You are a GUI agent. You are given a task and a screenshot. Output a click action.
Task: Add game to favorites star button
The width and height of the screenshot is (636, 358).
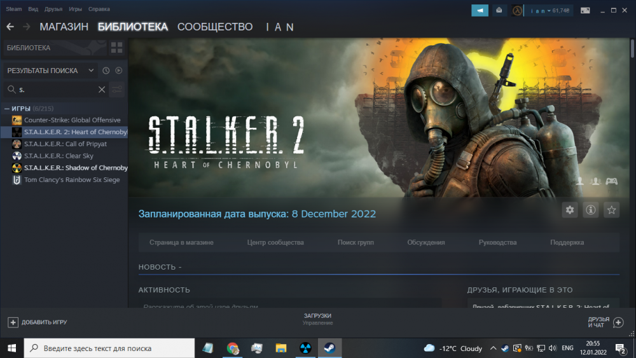click(x=612, y=210)
